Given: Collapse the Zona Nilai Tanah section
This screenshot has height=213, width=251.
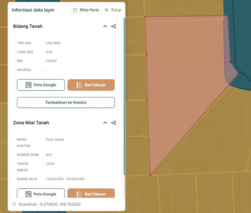Looking at the screenshot, I should tap(105, 123).
